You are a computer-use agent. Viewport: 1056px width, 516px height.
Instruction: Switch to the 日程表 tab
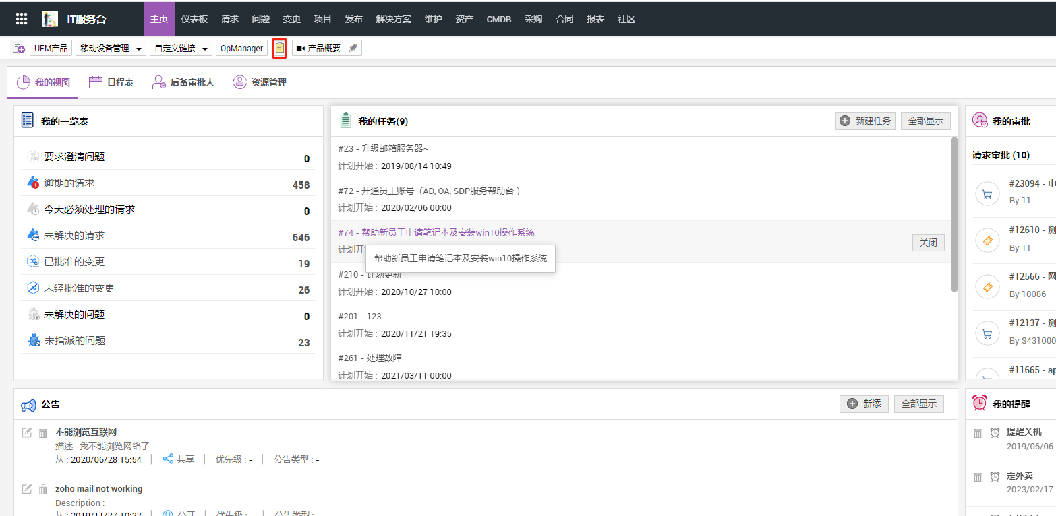click(x=111, y=82)
